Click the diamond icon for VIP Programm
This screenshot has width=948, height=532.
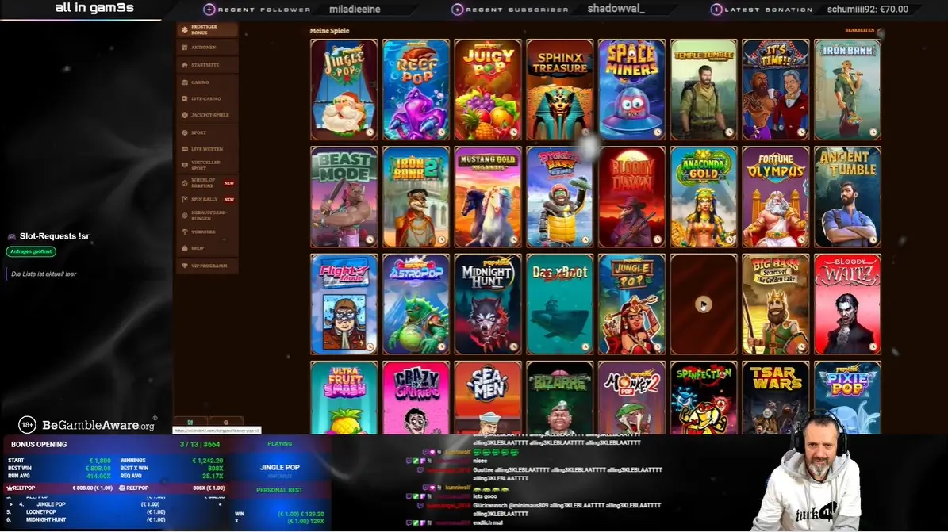pos(184,266)
